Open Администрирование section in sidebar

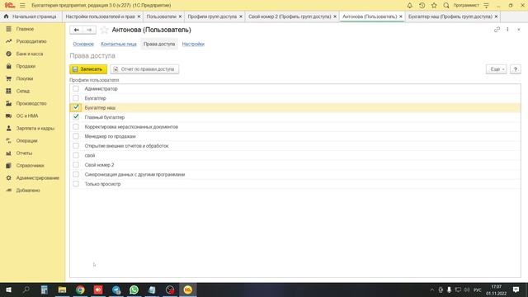point(37,178)
